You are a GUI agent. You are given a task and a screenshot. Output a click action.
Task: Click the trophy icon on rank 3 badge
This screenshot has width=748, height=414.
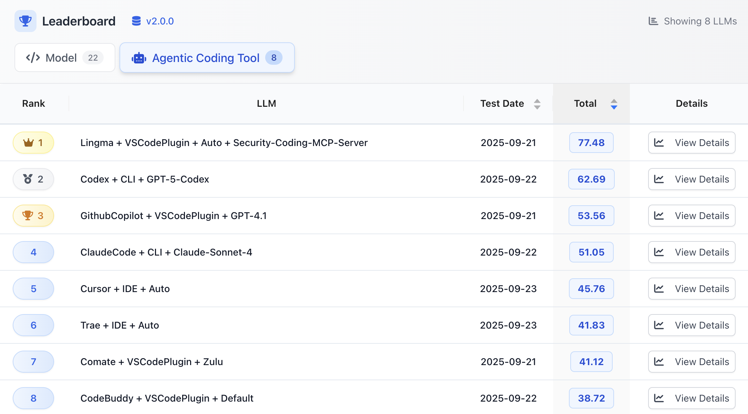click(x=28, y=215)
